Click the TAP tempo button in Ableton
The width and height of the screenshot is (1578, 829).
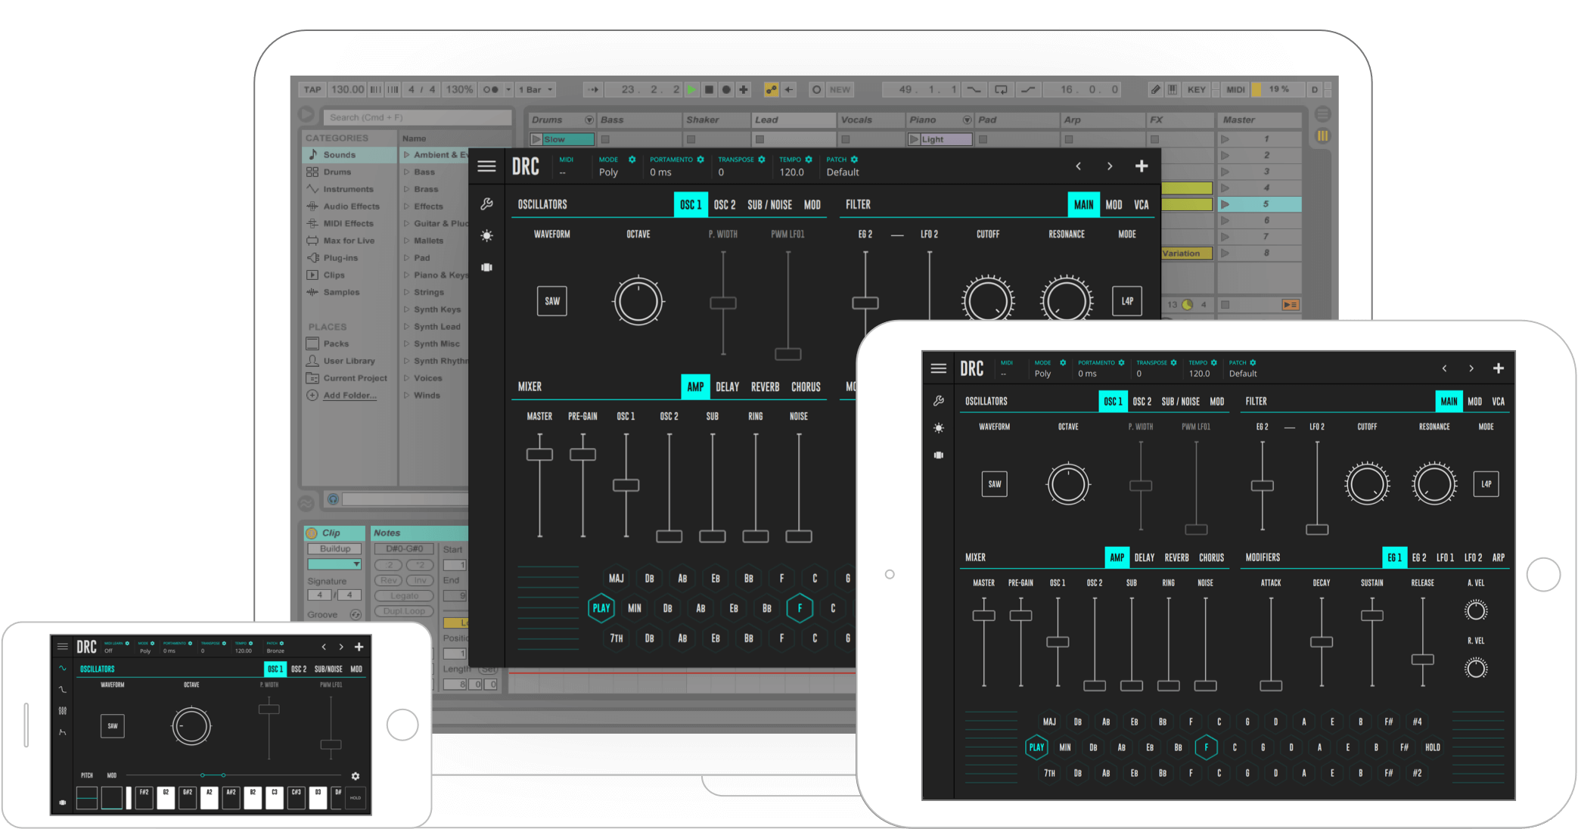pos(312,89)
